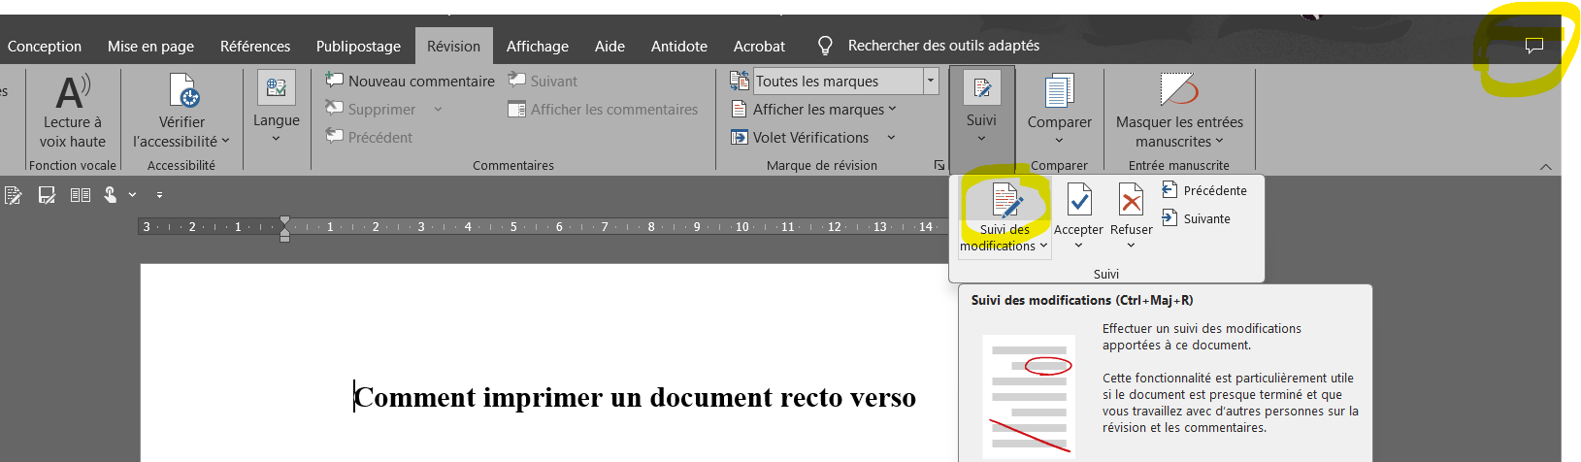
Task: Click the Lecture à voix haute icon
Action: click(x=73, y=91)
